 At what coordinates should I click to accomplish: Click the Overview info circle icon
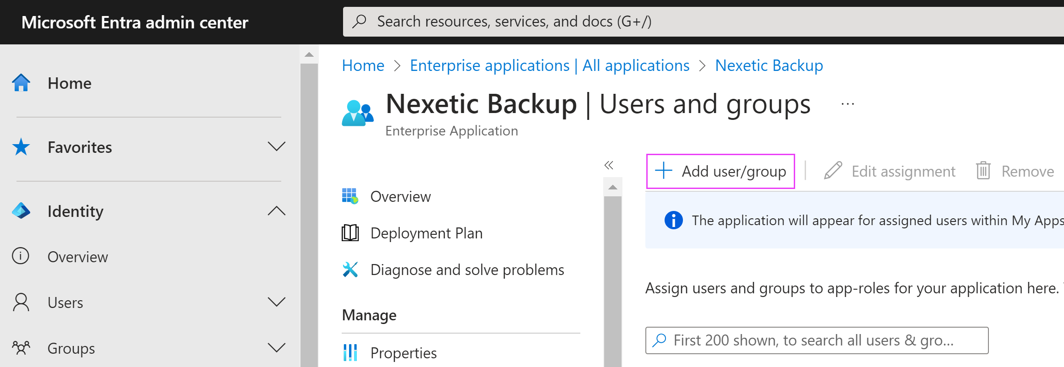21,256
